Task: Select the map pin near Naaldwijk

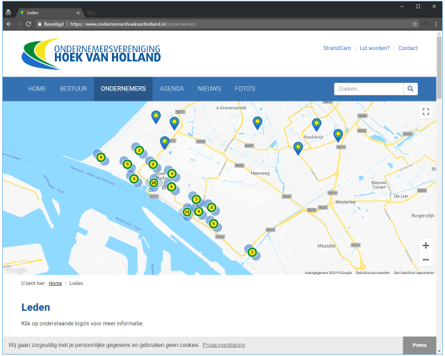Action: coord(316,124)
